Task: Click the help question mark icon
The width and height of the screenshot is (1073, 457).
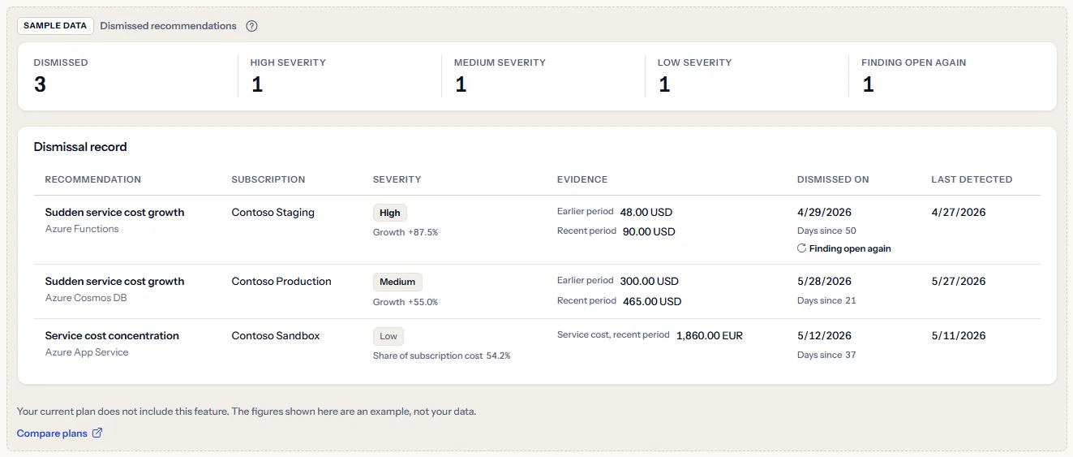Action: click(x=251, y=26)
